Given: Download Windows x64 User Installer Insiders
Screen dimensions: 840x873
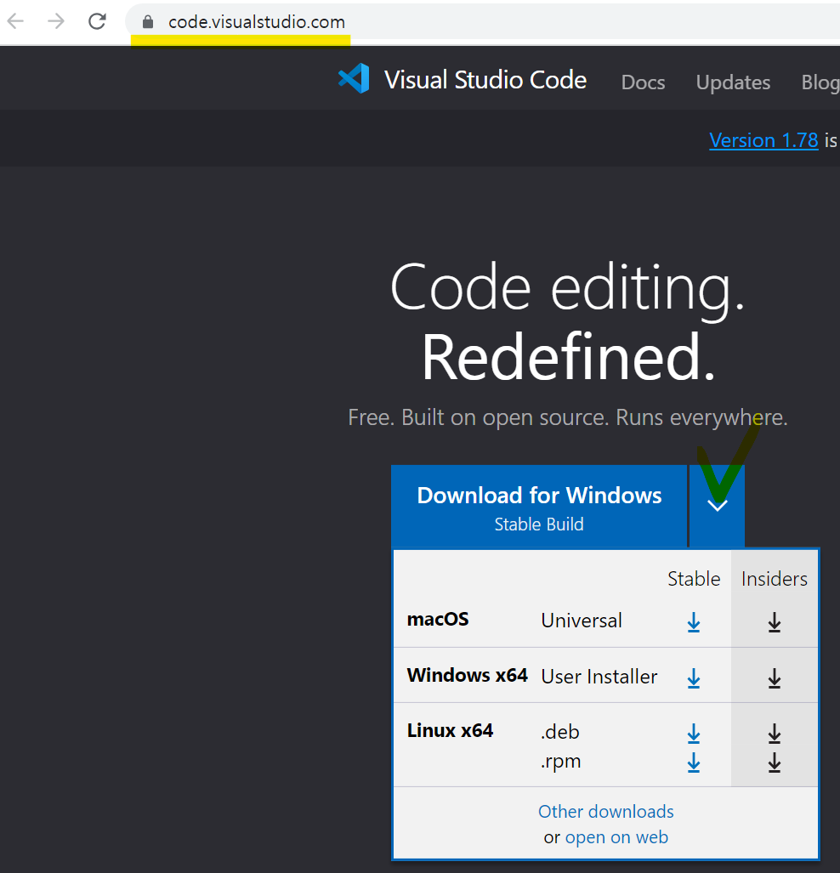Looking at the screenshot, I should point(775,678).
